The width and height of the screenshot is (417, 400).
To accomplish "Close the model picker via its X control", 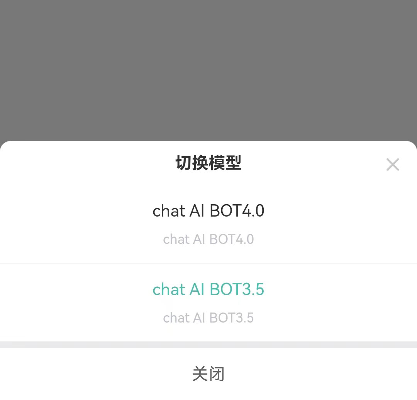I will (393, 165).
